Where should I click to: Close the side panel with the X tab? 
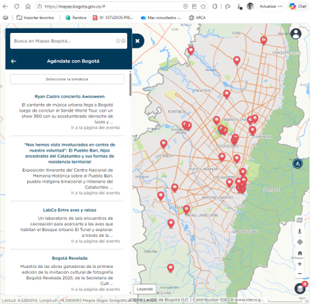click(x=137, y=41)
